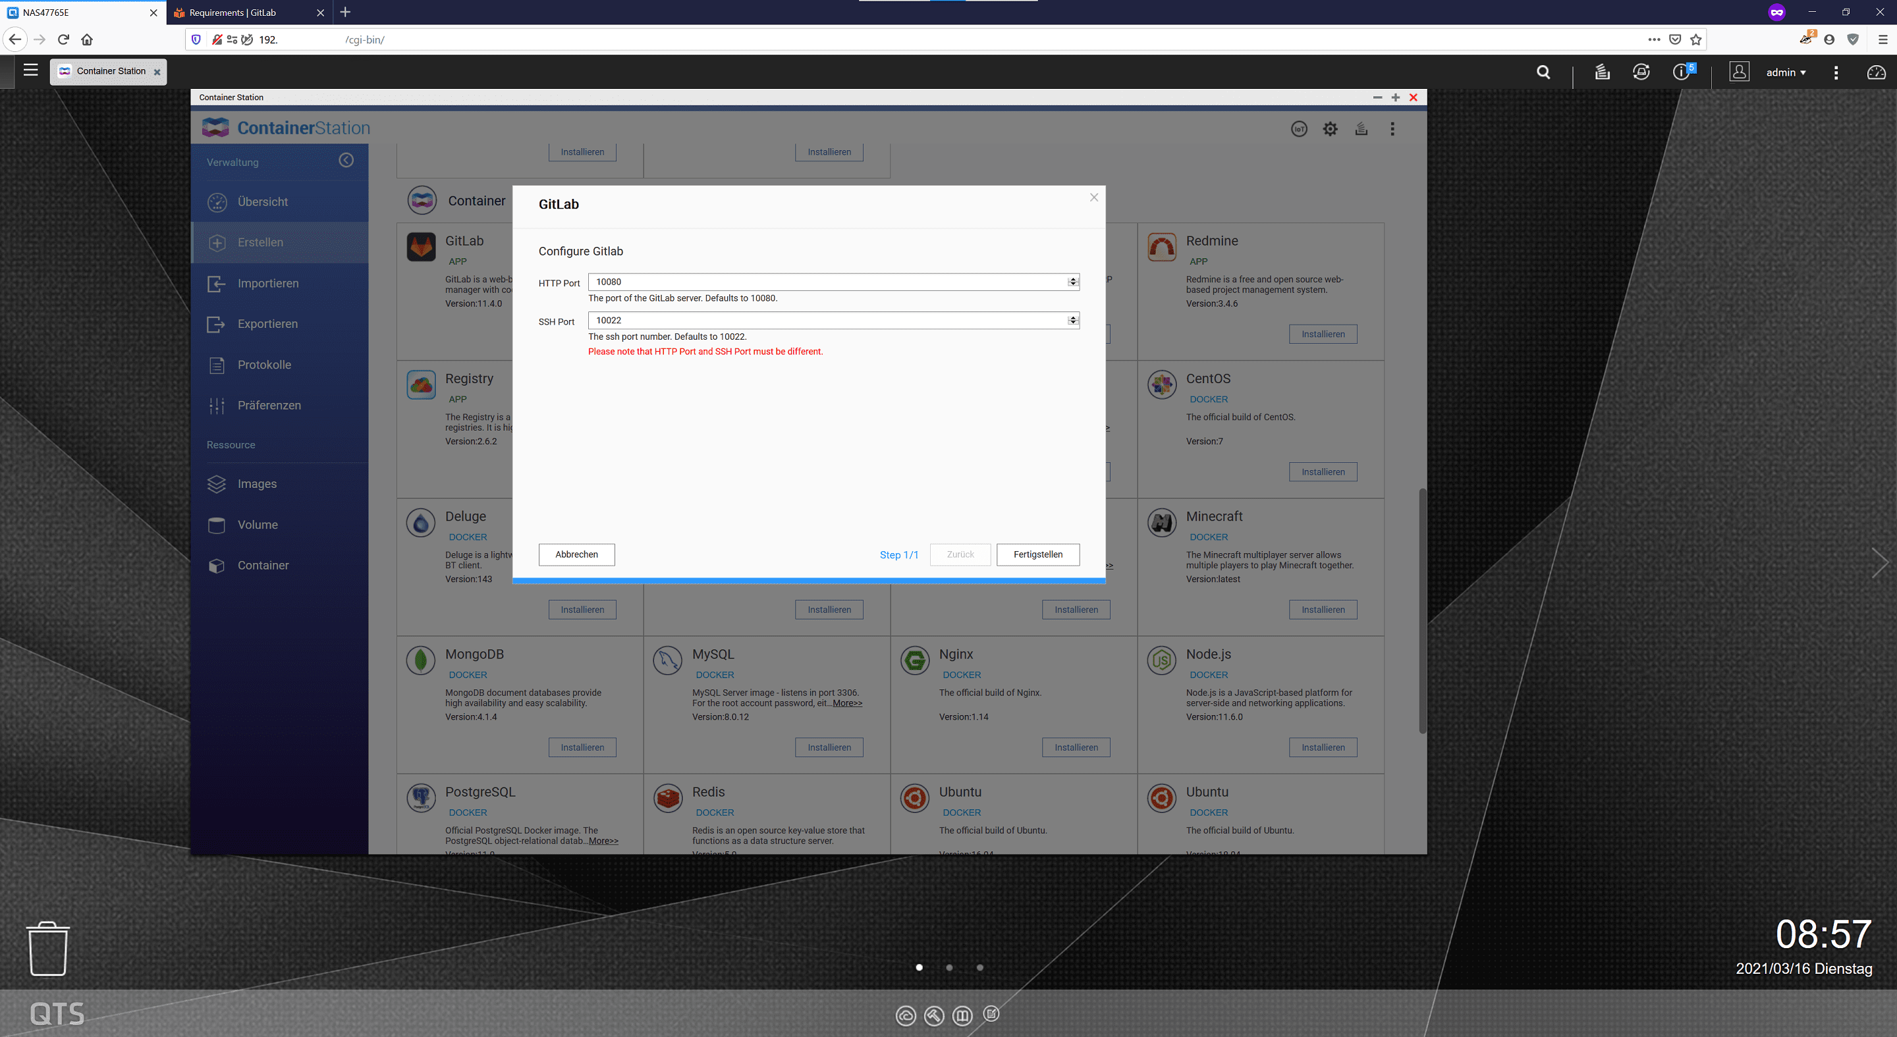Click the Deluge droplet icon
The height and width of the screenshot is (1037, 1897).
(422, 523)
